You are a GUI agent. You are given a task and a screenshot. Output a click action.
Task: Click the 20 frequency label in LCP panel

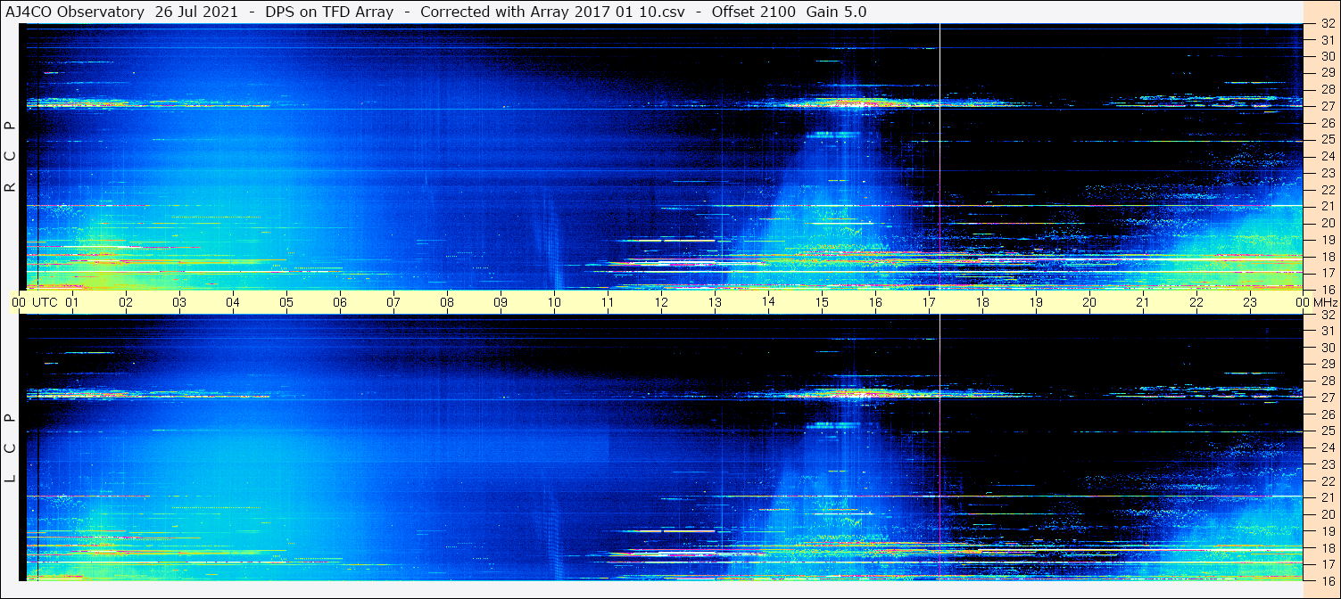[x=1327, y=514]
